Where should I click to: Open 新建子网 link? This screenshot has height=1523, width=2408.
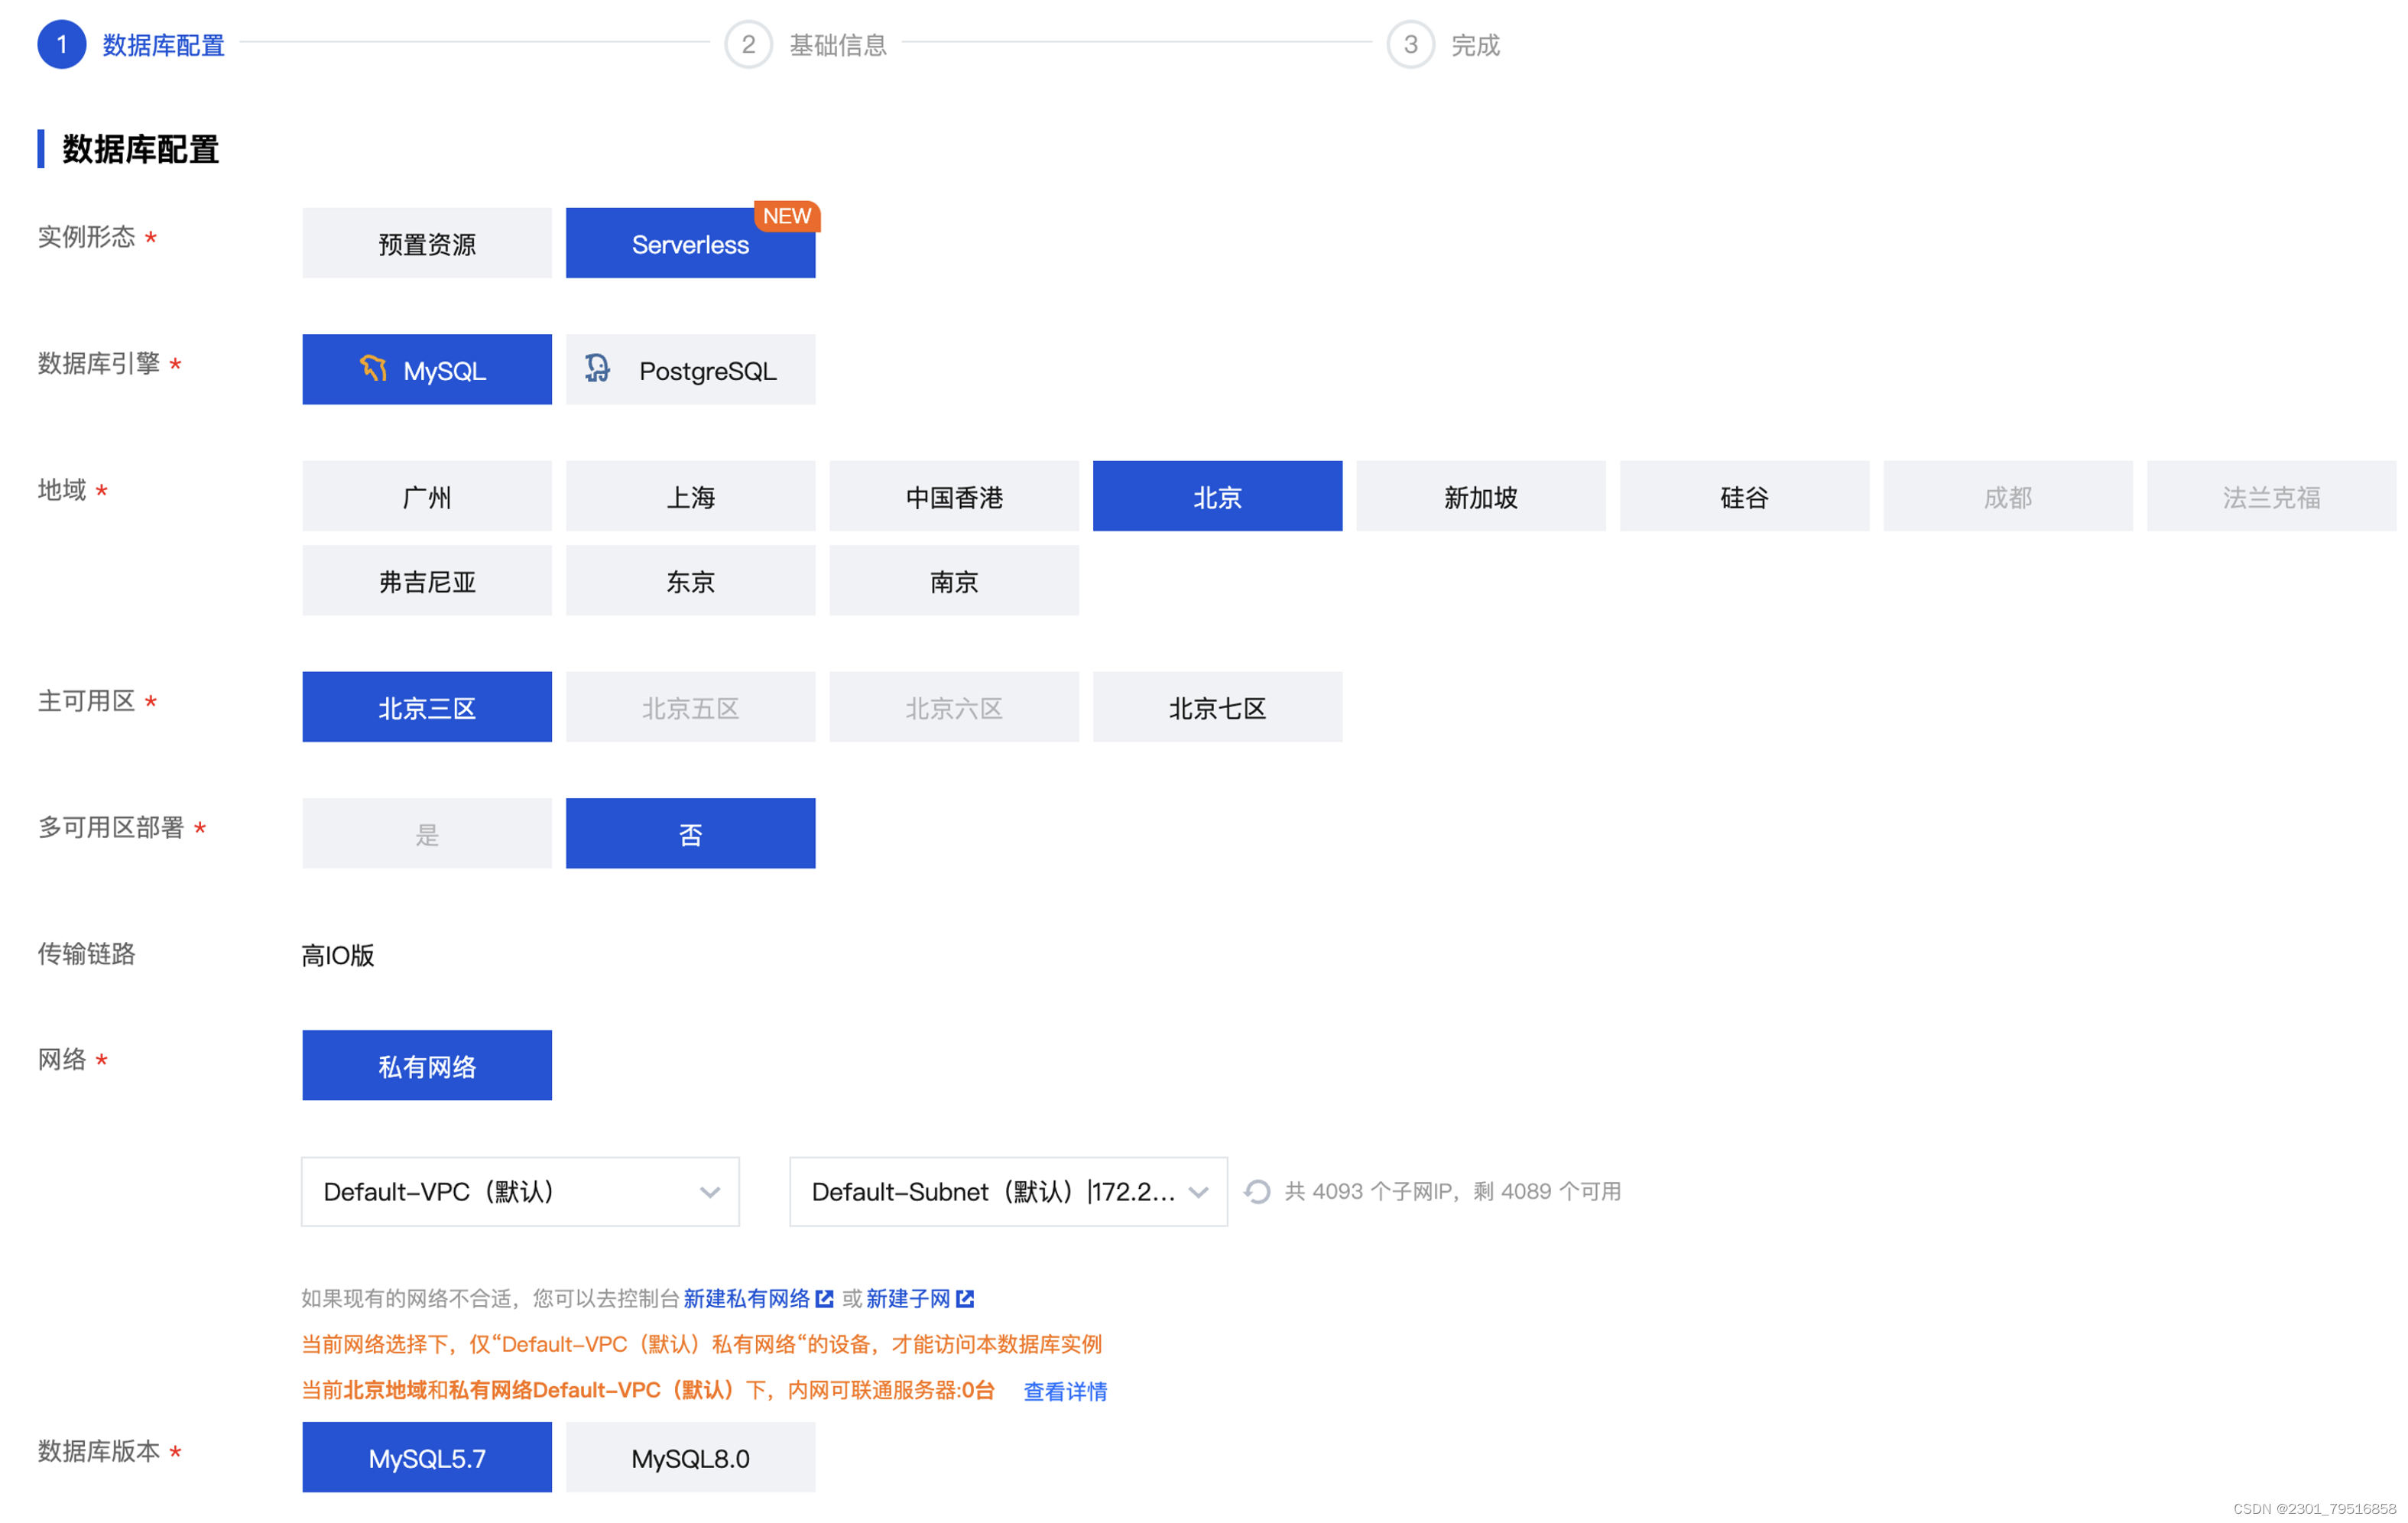(908, 1298)
